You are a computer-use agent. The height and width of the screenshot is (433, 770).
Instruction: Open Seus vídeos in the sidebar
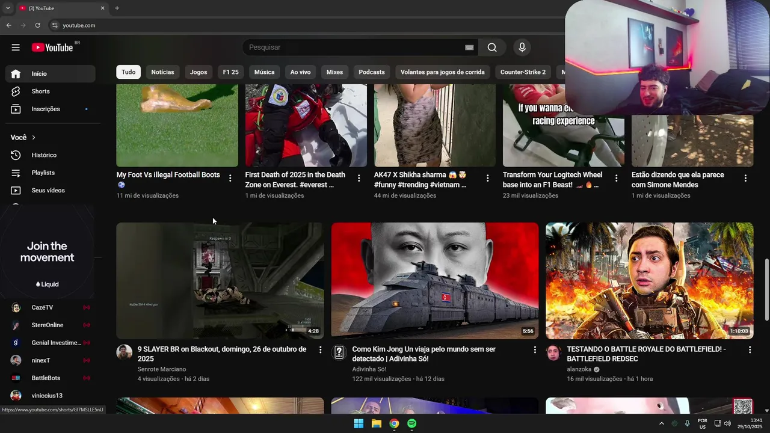[x=51, y=190]
